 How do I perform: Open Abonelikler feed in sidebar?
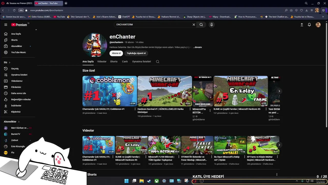coord(17,46)
